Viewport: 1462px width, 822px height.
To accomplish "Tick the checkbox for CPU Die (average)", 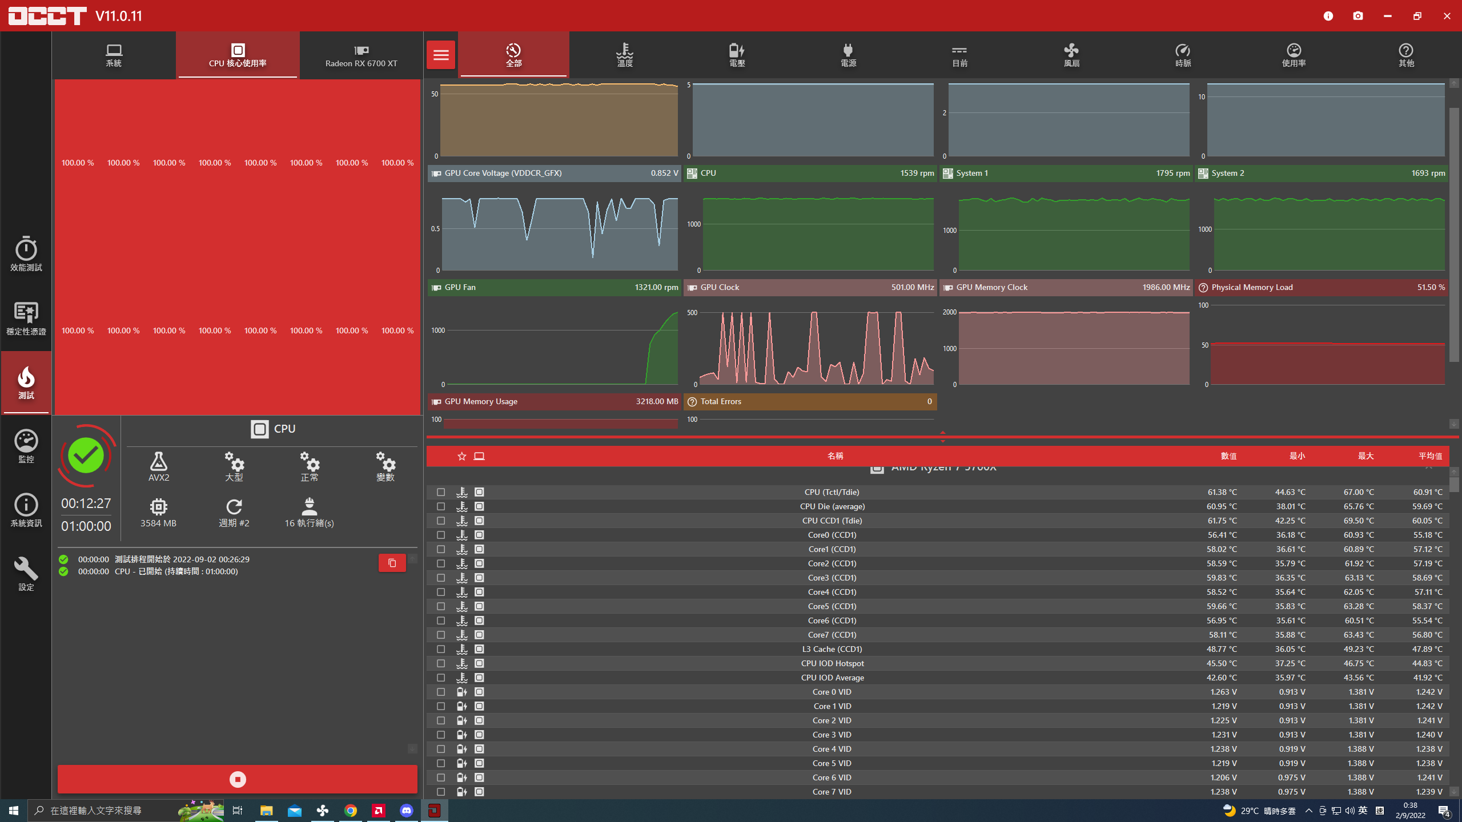I will coord(441,506).
